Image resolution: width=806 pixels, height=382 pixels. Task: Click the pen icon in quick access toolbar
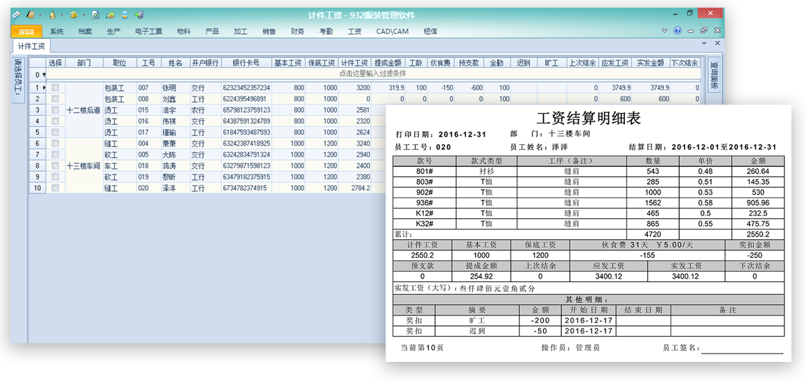tap(16, 15)
